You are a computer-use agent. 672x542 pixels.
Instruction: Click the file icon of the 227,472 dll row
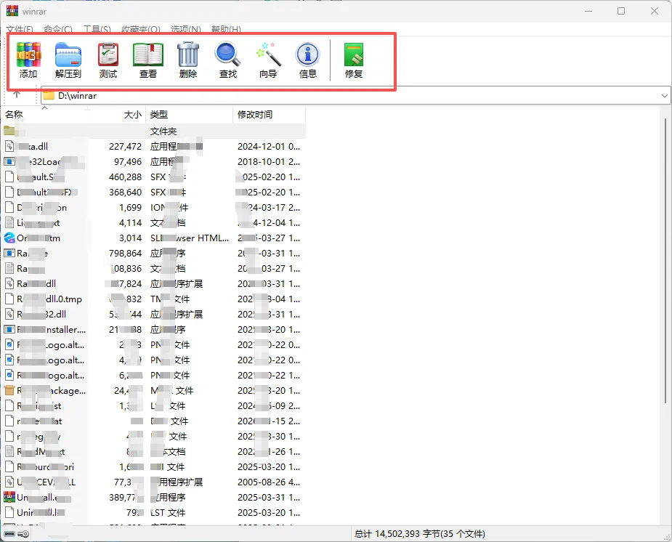(9, 146)
